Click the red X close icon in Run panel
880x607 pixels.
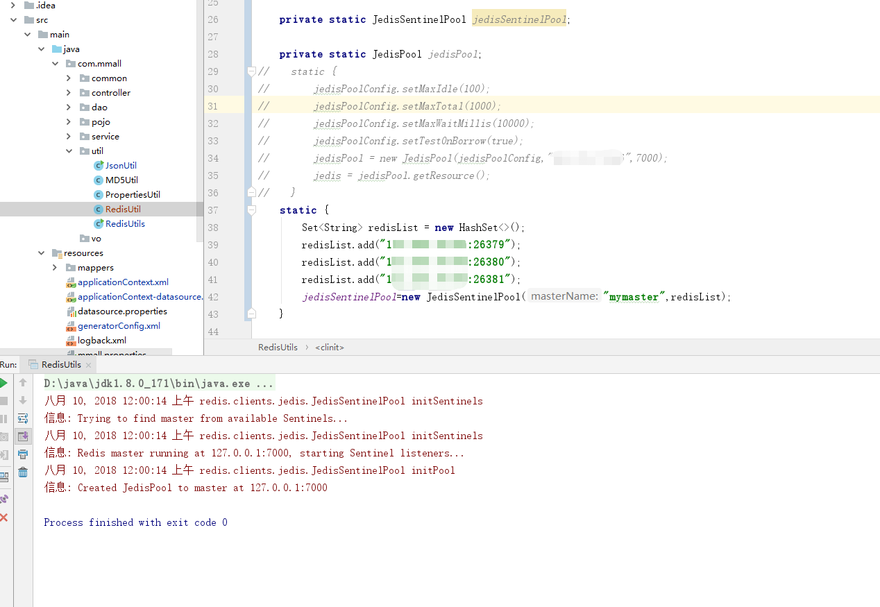3,518
